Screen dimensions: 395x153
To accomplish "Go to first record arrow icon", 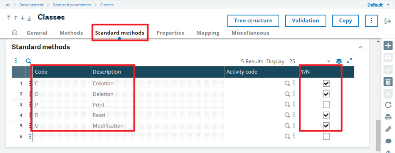I will tap(9, 18).
